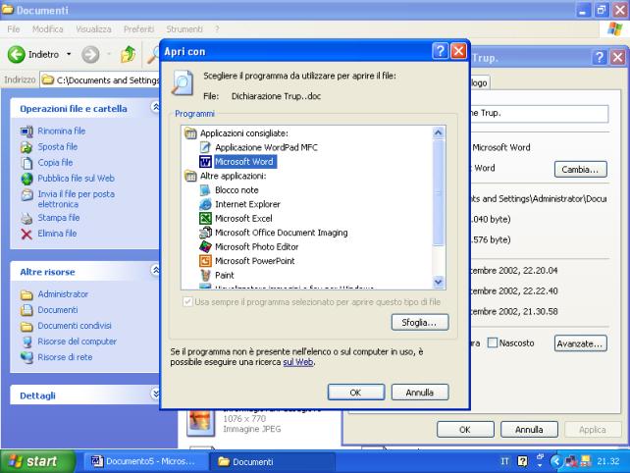Switch to Documento5 Microsoft Word taskbar button
Viewport: 630px width, 473px height.
click(x=144, y=461)
